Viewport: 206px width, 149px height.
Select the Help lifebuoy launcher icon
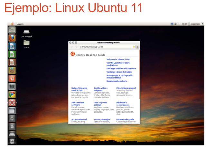pyautogui.click(x=12, y=103)
